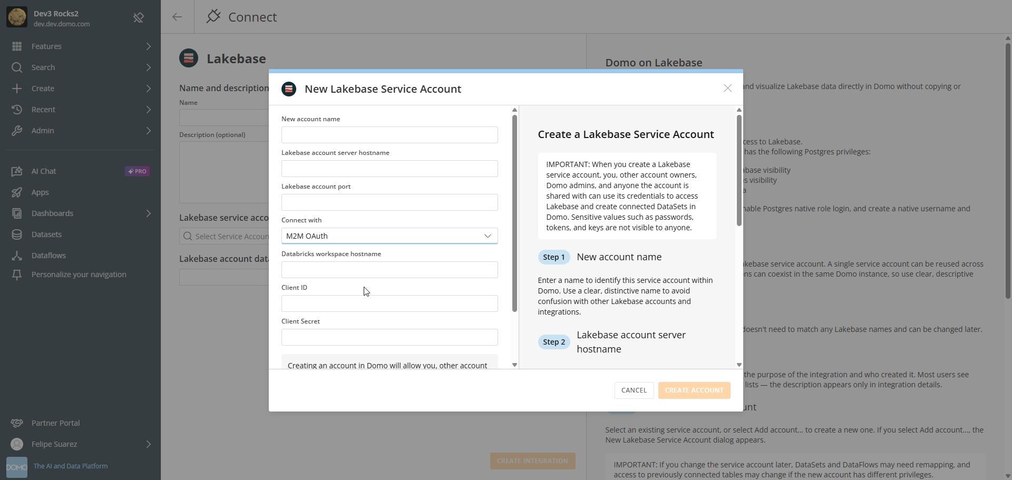Viewport: 1012px width, 480px height.
Task: Open Features in the sidebar
Action: click(80, 46)
